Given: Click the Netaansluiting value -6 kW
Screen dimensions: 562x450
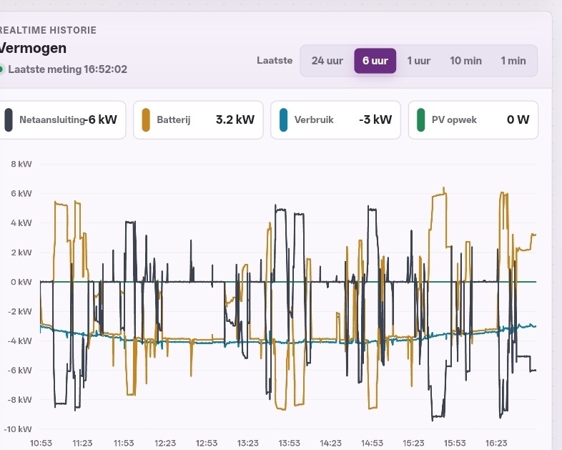Looking at the screenshot, I should pos(101,119).
